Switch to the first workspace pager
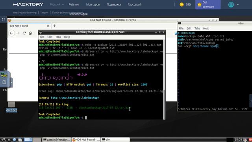252x142 pixels. pos(28,140)
